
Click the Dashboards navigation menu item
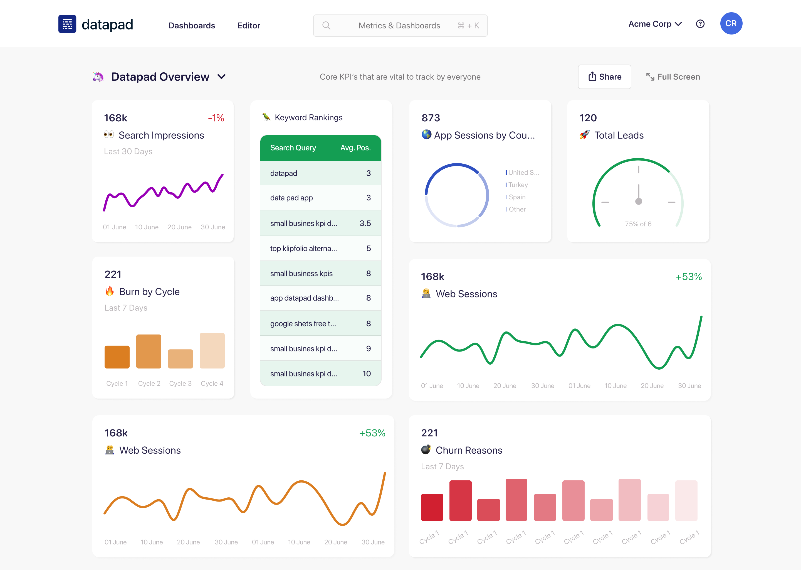click(192, 25)
